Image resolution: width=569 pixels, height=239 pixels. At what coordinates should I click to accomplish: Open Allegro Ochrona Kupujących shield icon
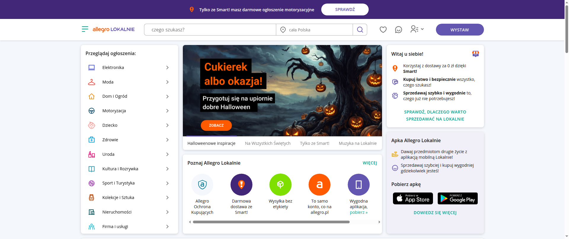(202, 185)
